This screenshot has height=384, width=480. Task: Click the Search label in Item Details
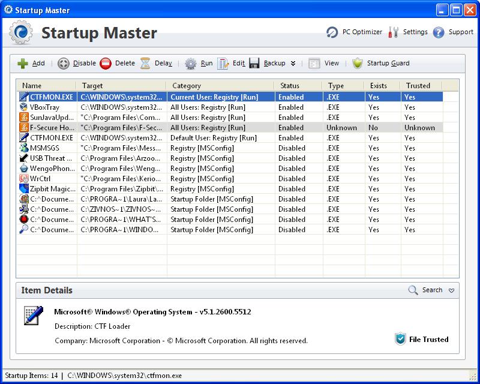point(432,290)
